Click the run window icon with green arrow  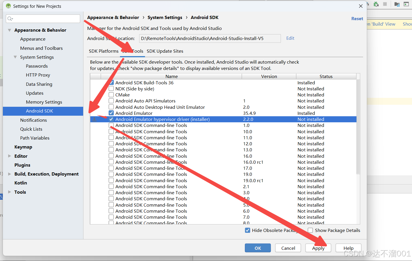(x=406, y=4)
